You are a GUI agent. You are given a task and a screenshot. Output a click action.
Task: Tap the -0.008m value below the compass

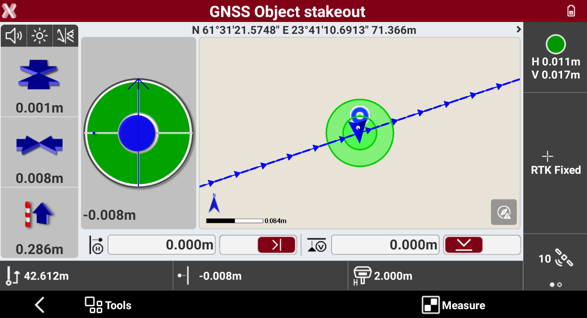110,215
